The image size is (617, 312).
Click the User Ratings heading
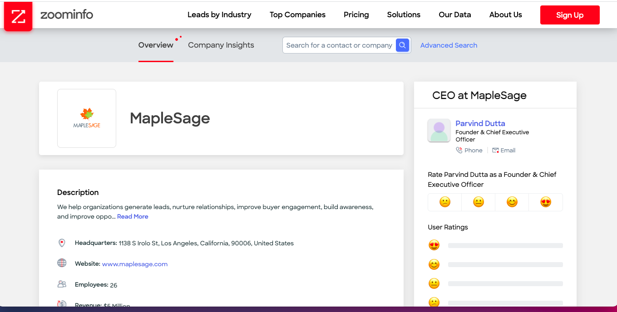point(448,227)
